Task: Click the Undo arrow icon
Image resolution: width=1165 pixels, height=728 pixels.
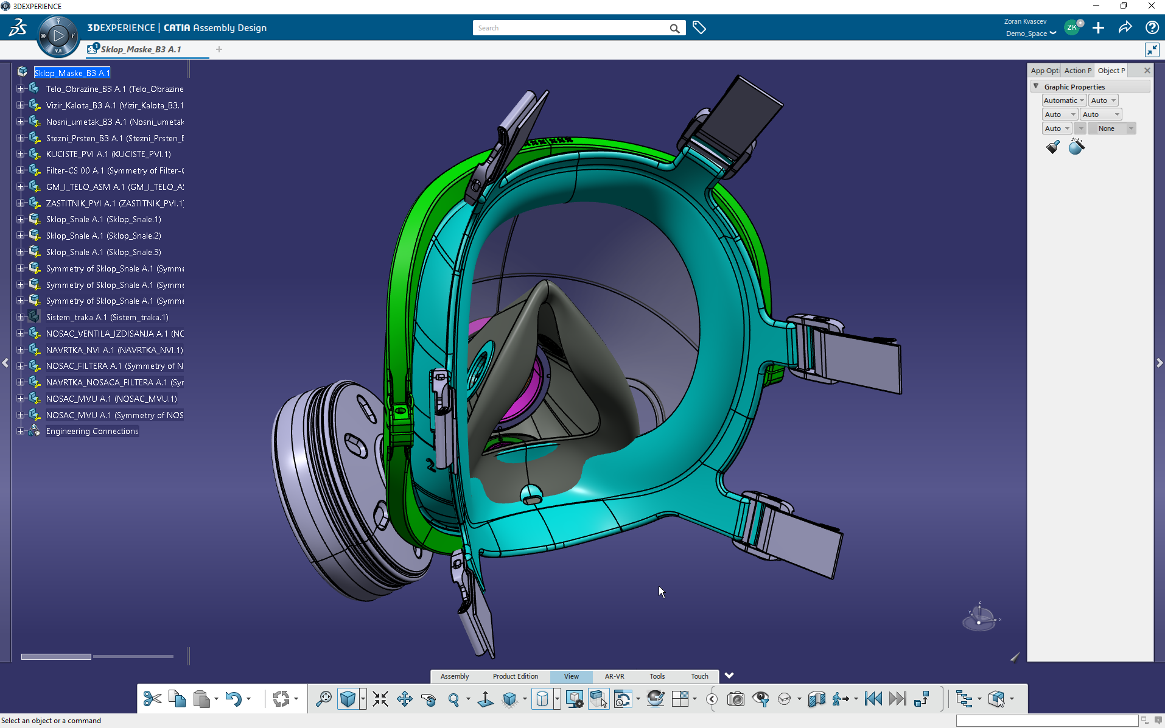Action: pyautogui.click(x=233, y=699)
